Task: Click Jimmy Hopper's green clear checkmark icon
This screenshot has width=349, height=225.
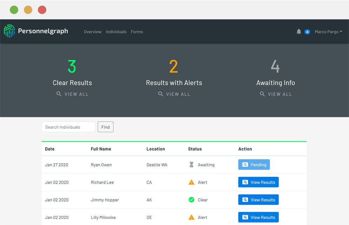Action: pos(192,200)
